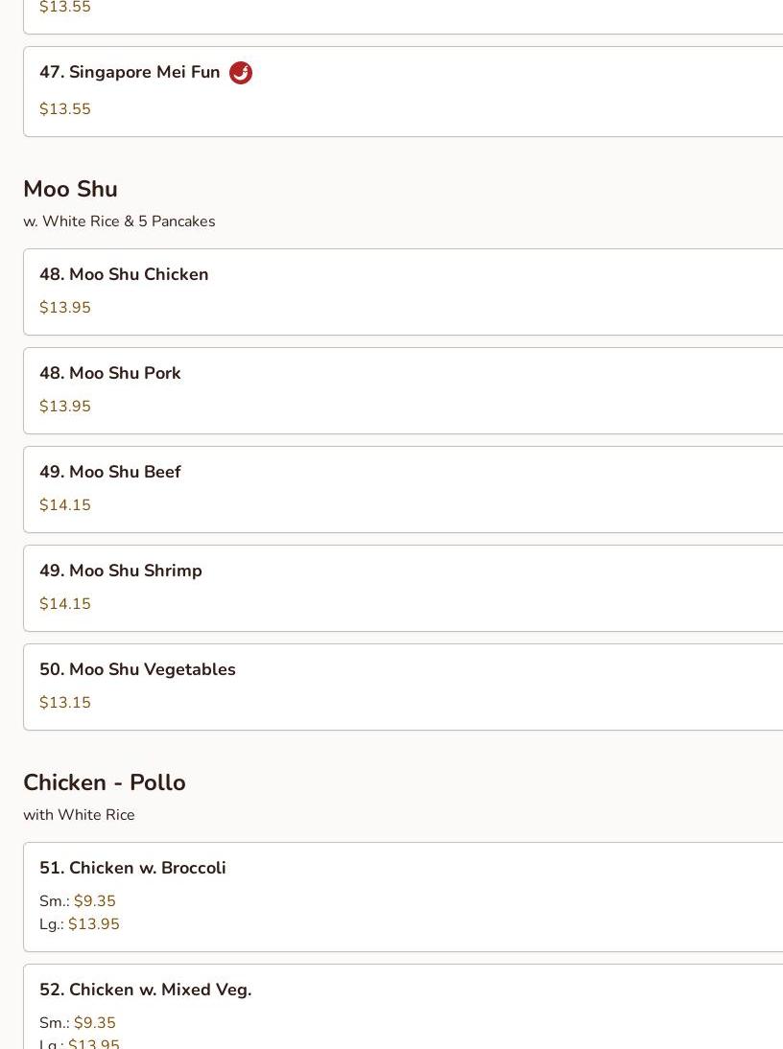Open the 47. Singapore Mei Fun item
The width and height of the screenshot is (783, 1049).
(130, 73)
